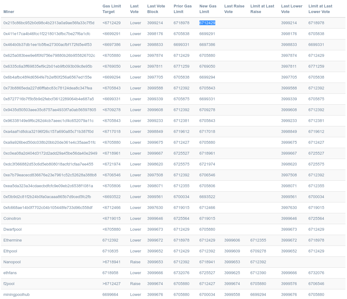Screen dimensions: 347x299
Task: Select miner address 0x6b4afbc48f4d6564fe7b2ef80f256a6567ed155e
Action: pyautogui.click(x=47, y=77)
